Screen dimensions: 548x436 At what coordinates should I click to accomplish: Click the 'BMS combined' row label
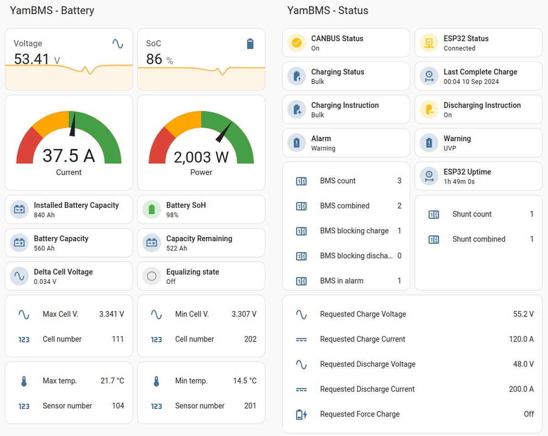point(345,206)
